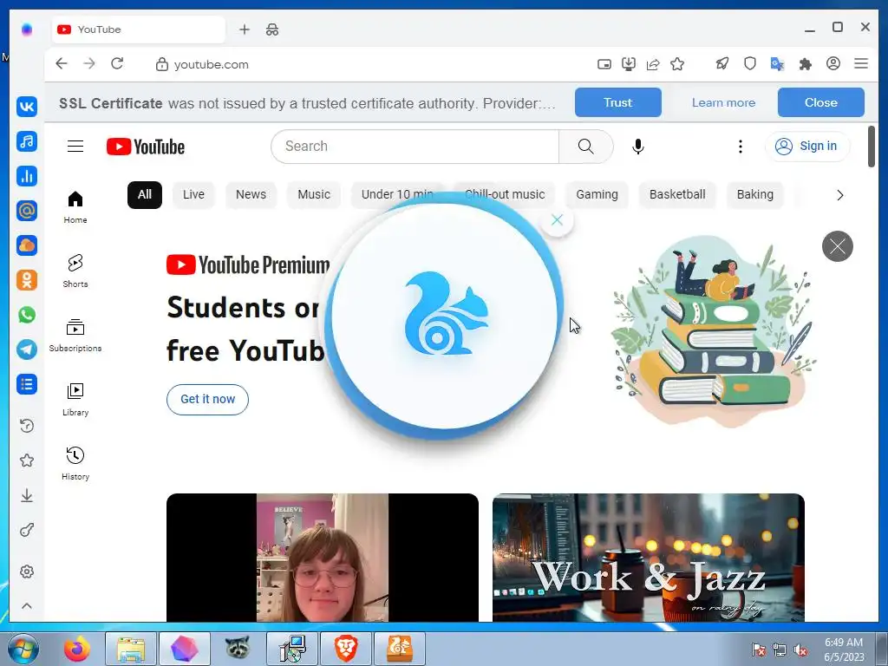This screenshot has height=666, width=888.
Task: Click the YouTube Search field
Action: [415, 146]
